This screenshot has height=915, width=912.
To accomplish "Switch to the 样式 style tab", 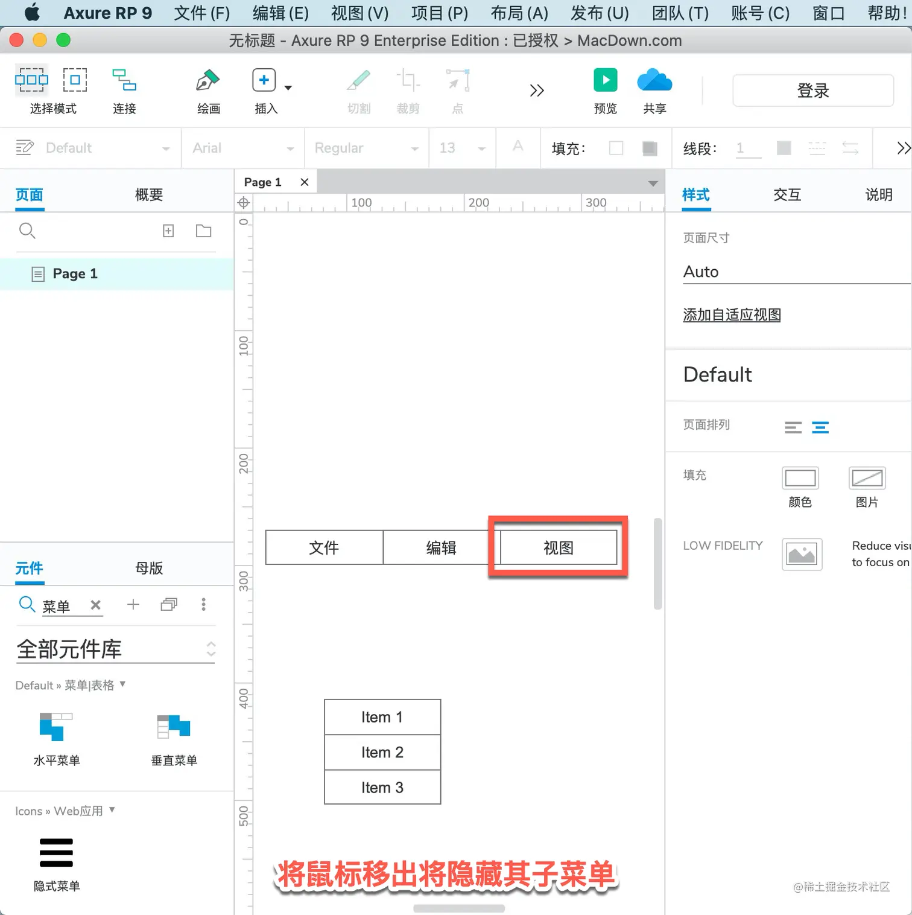I will [696, 195].
